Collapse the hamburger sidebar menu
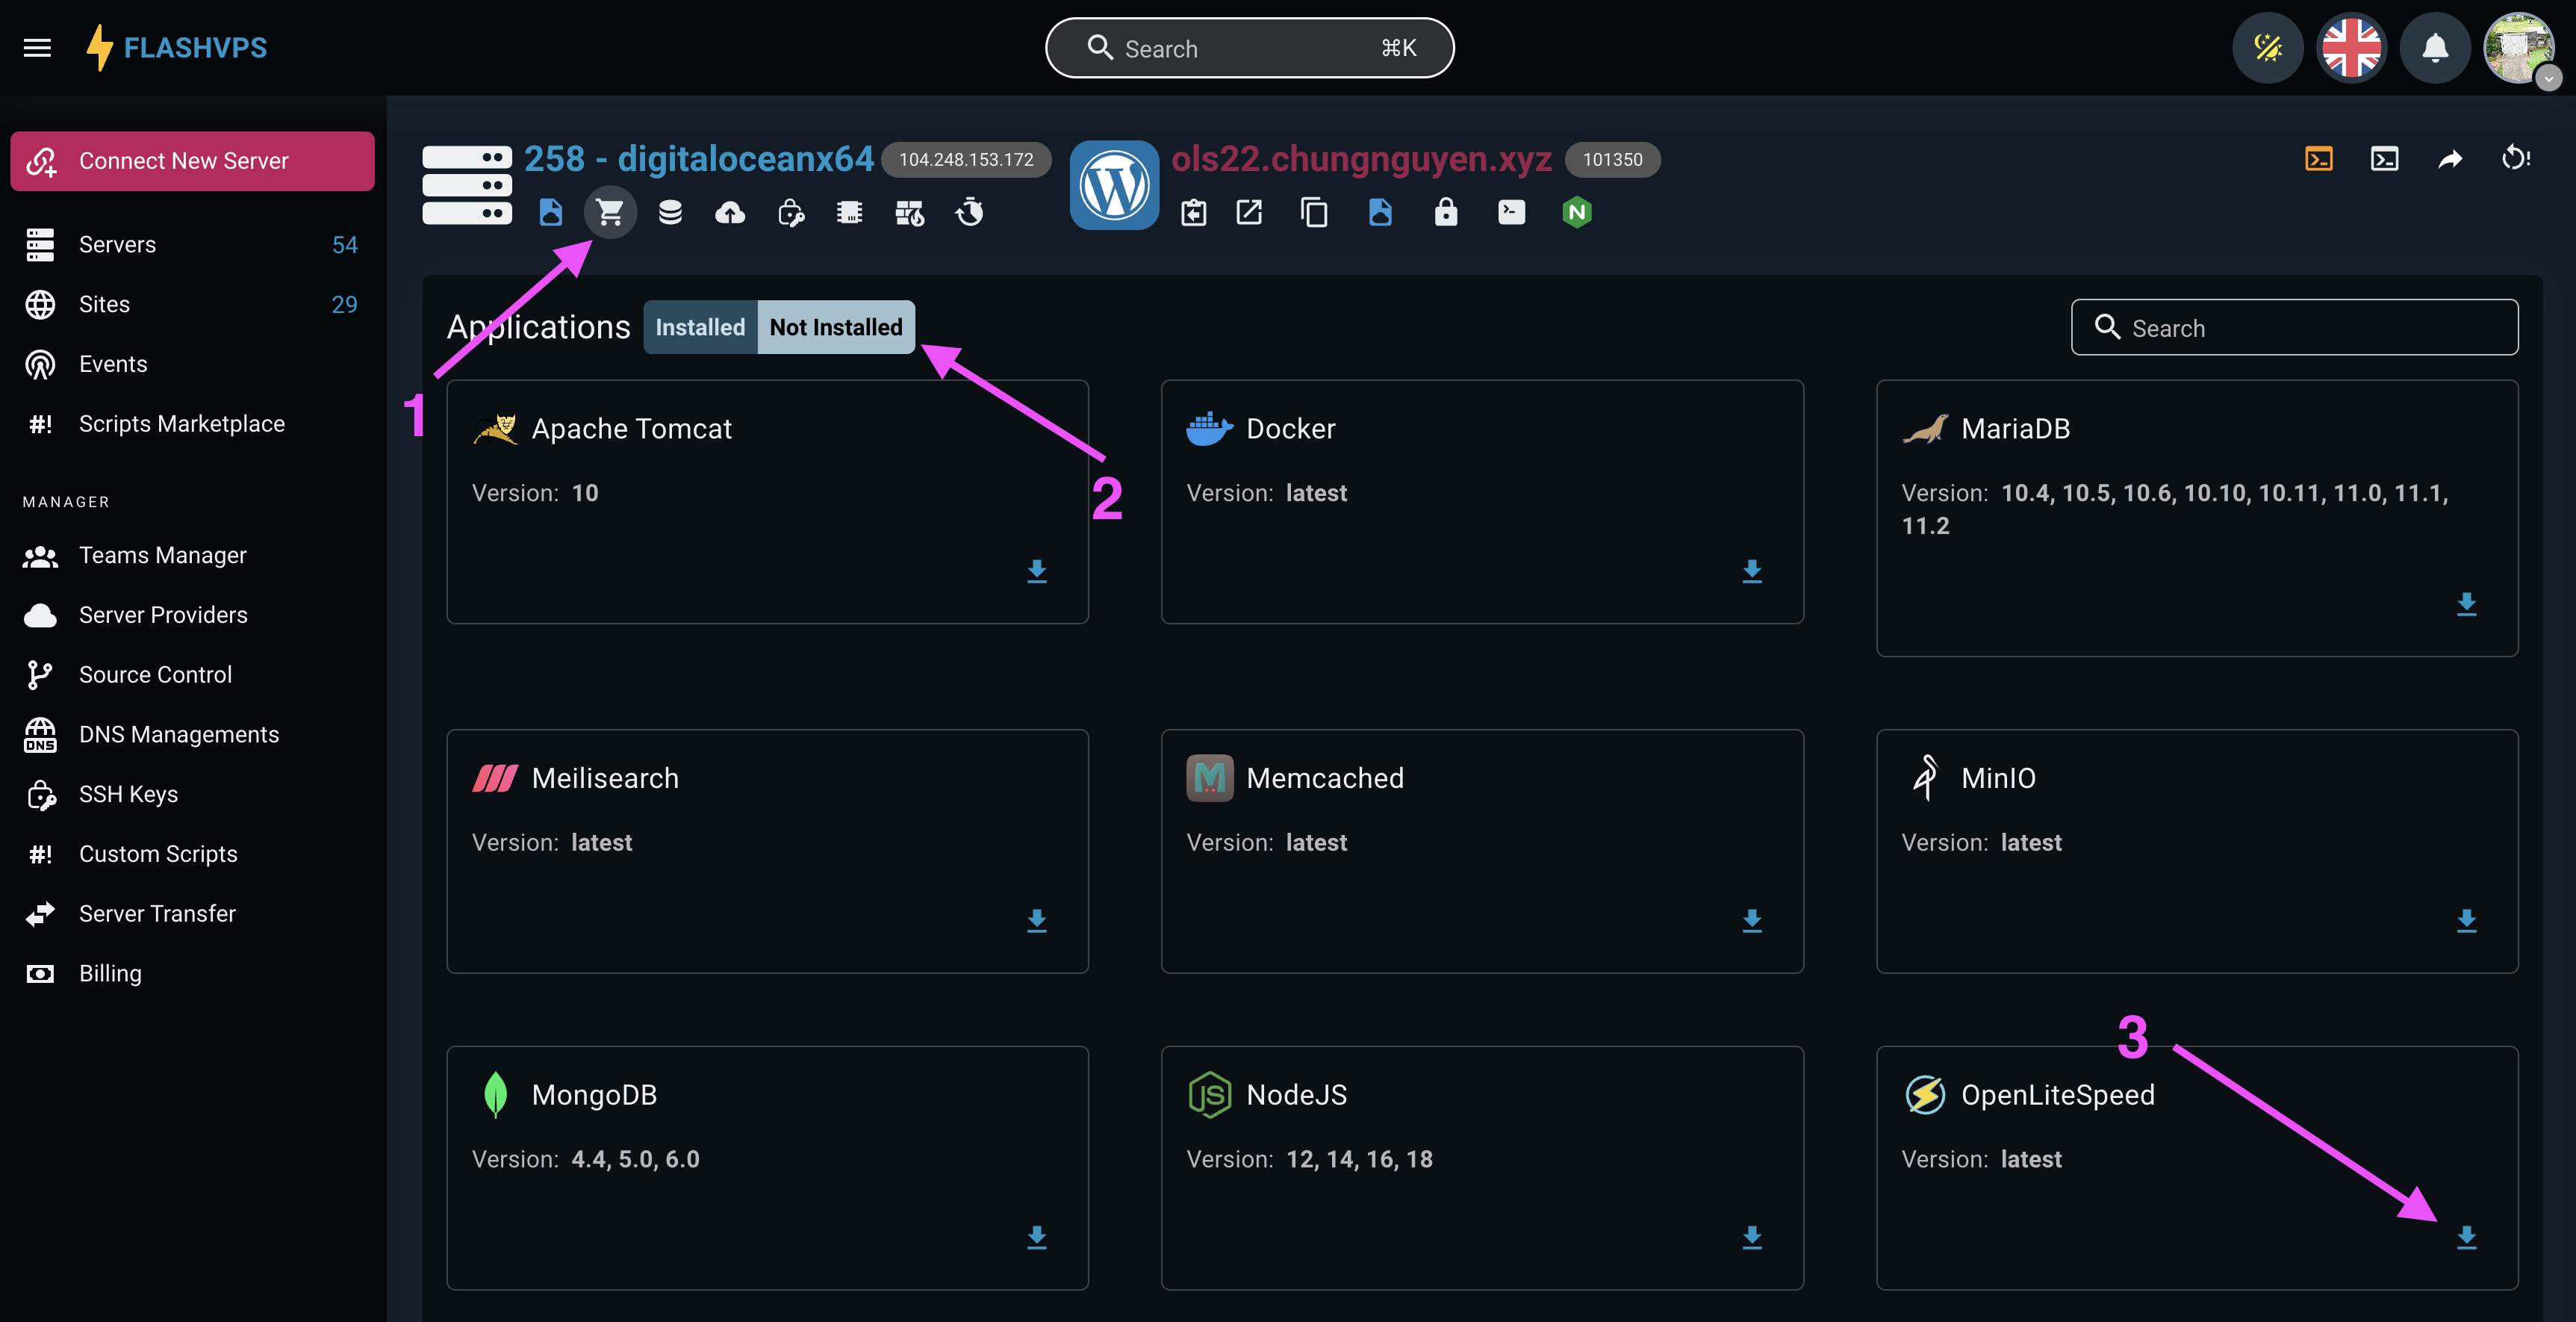This screenshot has width=2576, height=1322. (x=37, y=47)
